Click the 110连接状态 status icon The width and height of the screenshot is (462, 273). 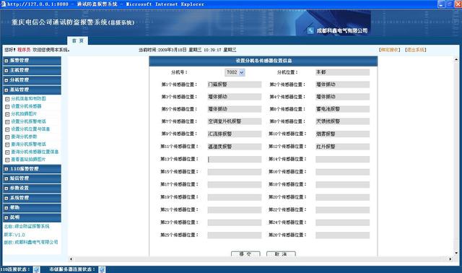tap(37, 269)
